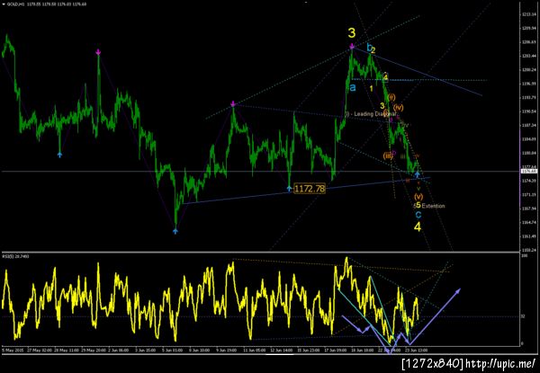This screenshot has width=540, height=373.
Task: Click the large yellow wave 3 label
Action: (x=351, y=33)
